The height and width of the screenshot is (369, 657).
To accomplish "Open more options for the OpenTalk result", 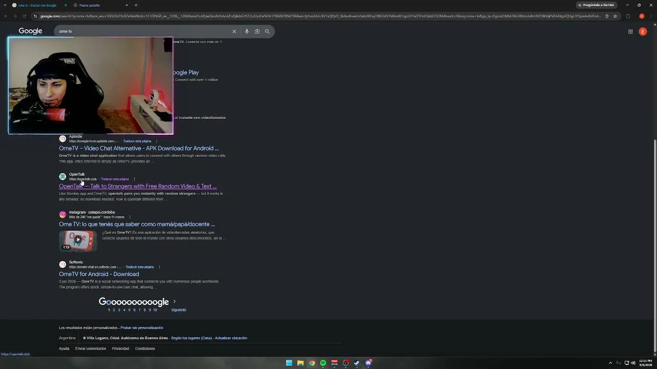I will 134,179.
